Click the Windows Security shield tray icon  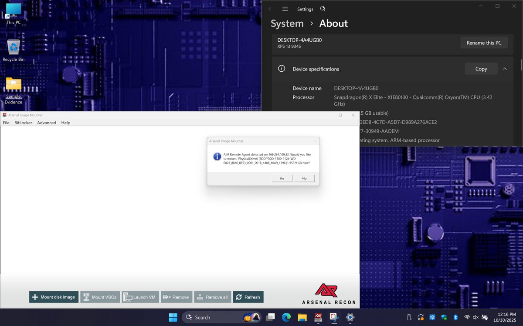click(x=444, y=317)
